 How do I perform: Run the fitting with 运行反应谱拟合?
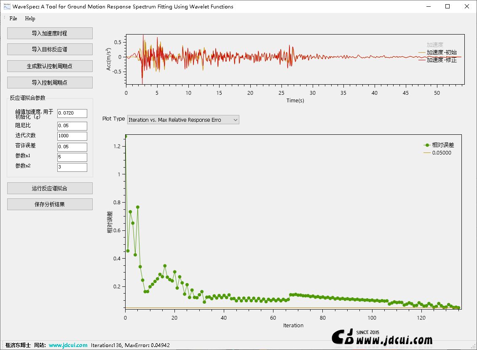point(50,188)
